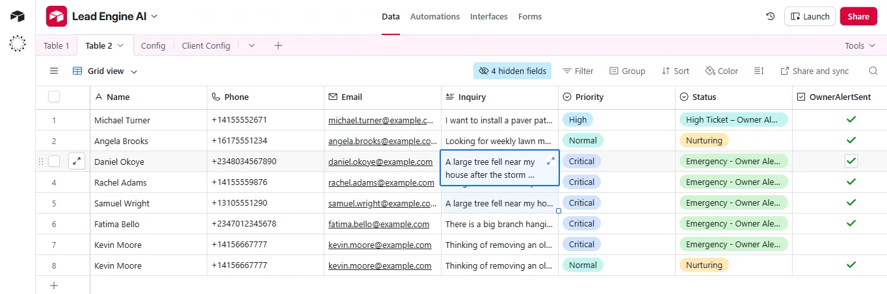
Task: Click the Name column header
Action: tap(149, 97)
